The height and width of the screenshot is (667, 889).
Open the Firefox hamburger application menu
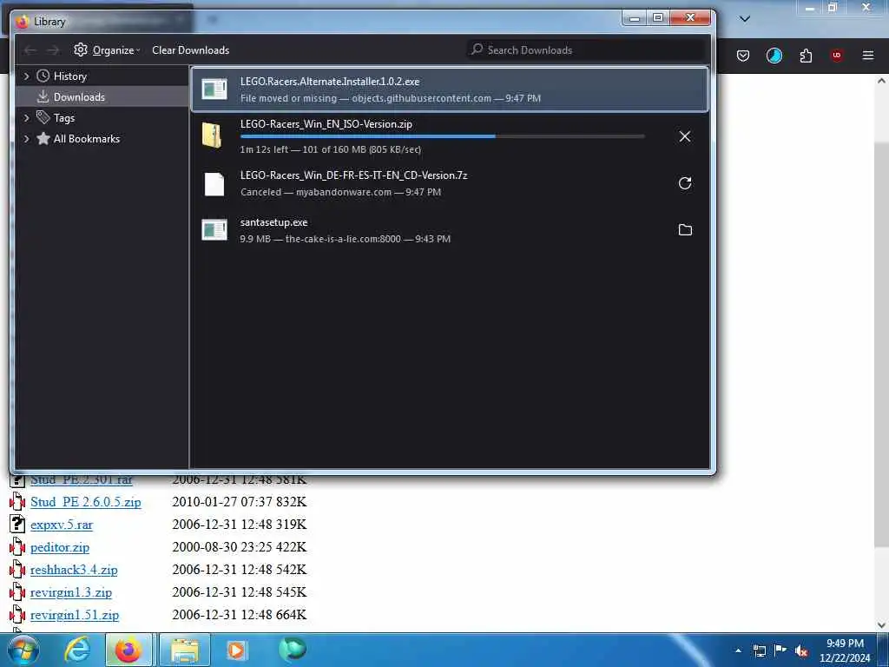coord(868,55)
